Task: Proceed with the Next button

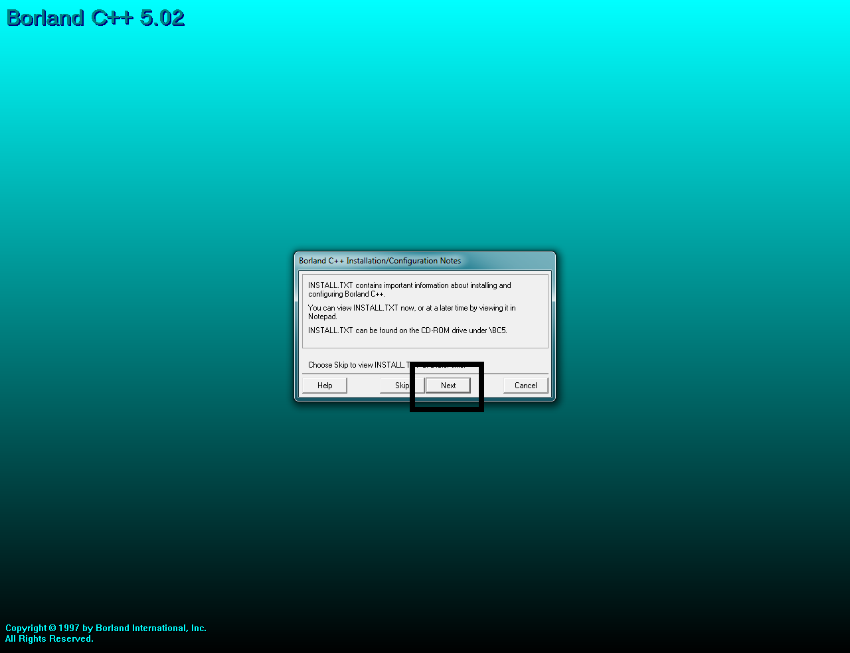Action: click(x=448, y=386)
